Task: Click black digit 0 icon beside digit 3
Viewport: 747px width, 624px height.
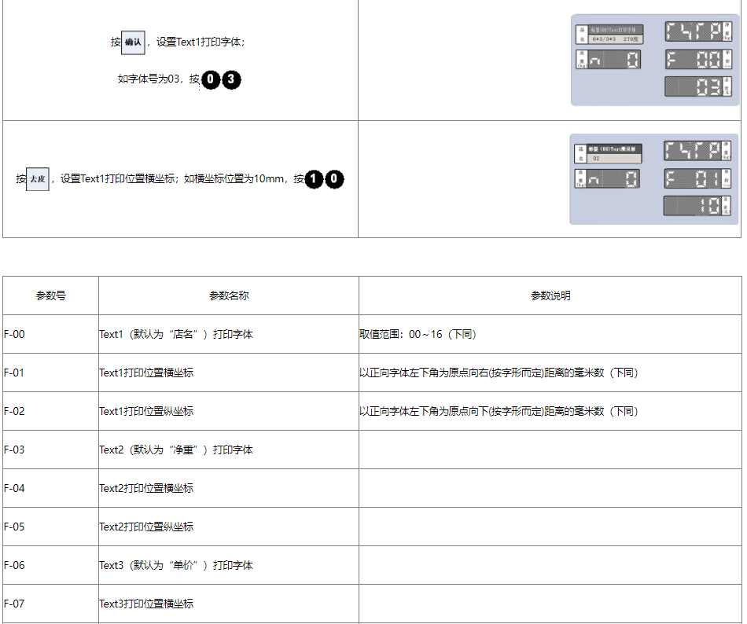Action: 211,79
